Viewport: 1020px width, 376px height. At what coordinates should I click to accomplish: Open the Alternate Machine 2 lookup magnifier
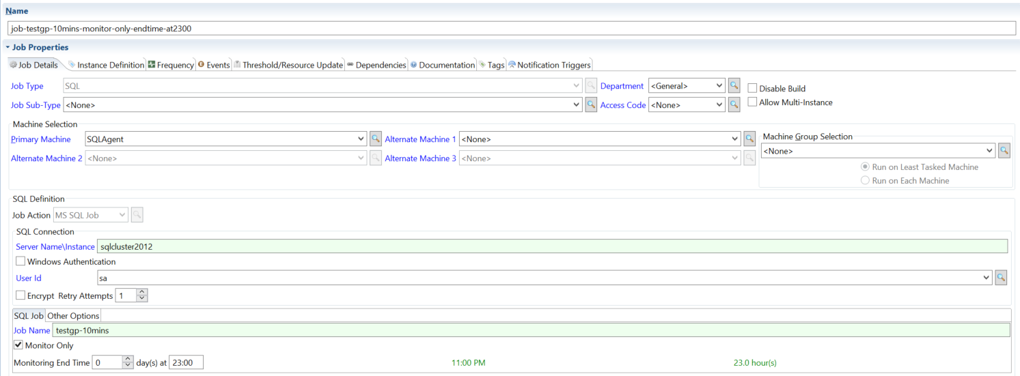pos(375,158)
